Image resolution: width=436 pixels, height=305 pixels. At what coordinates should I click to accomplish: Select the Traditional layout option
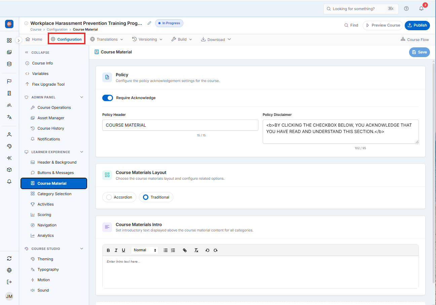pyautogui.click(x=156, y=197)
